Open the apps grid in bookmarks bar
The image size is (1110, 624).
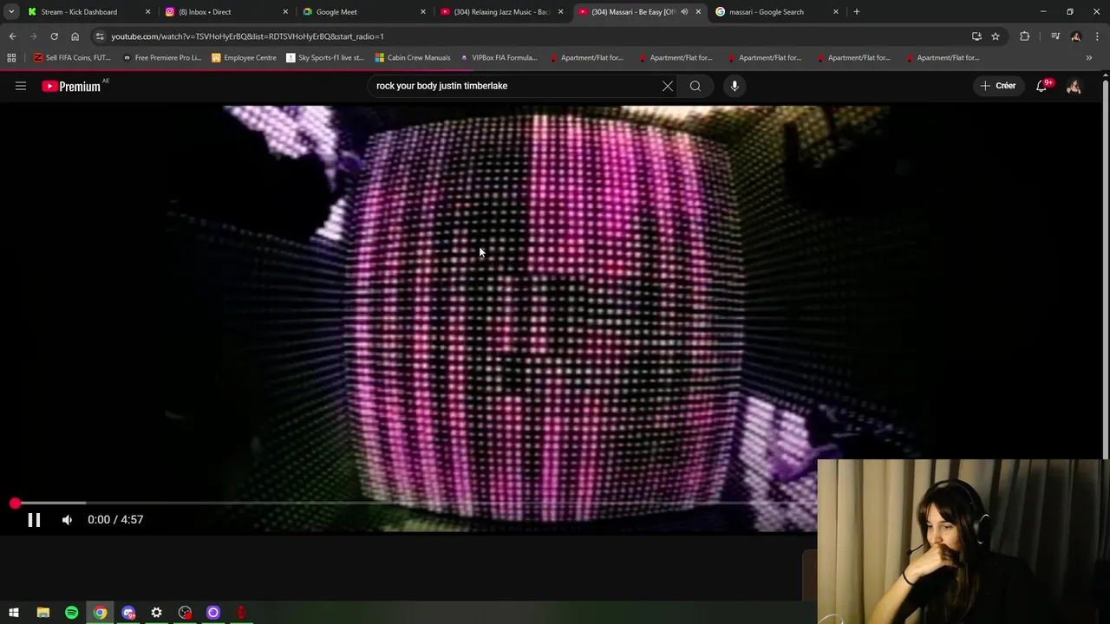point(11,58)
